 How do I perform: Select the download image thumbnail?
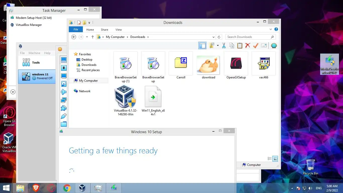coord(208,65)
